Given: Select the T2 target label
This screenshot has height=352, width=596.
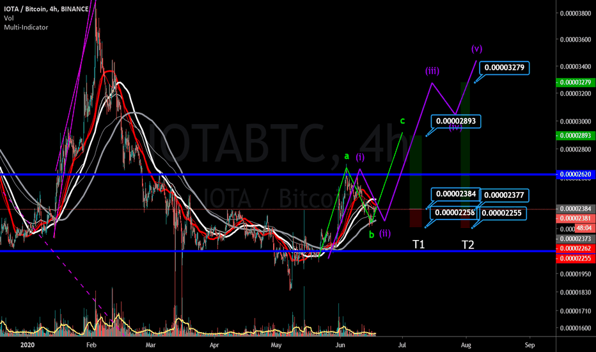Looking at the screenshot, I should (468, 244).
